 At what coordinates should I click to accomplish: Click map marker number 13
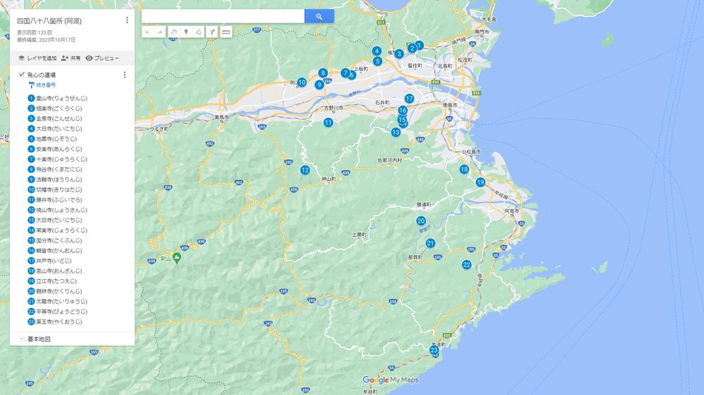pyautogui.click(x=396, y=132)
